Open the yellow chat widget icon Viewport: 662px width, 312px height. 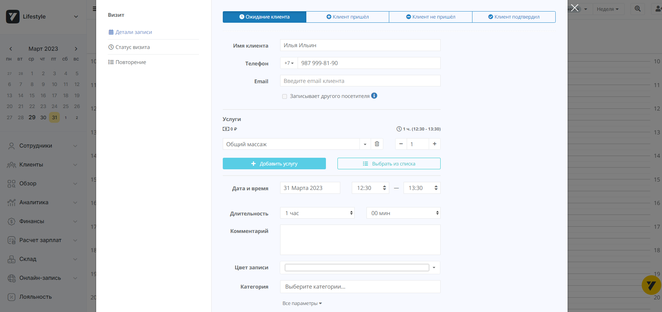[651, 285]
